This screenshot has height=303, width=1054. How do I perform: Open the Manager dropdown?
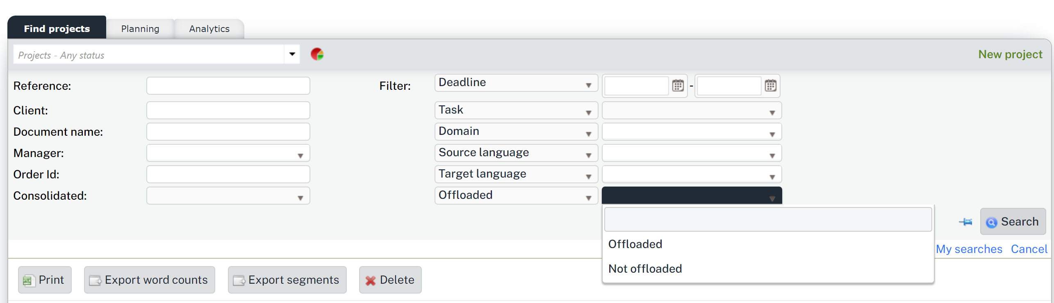click(x=228, y=153)
